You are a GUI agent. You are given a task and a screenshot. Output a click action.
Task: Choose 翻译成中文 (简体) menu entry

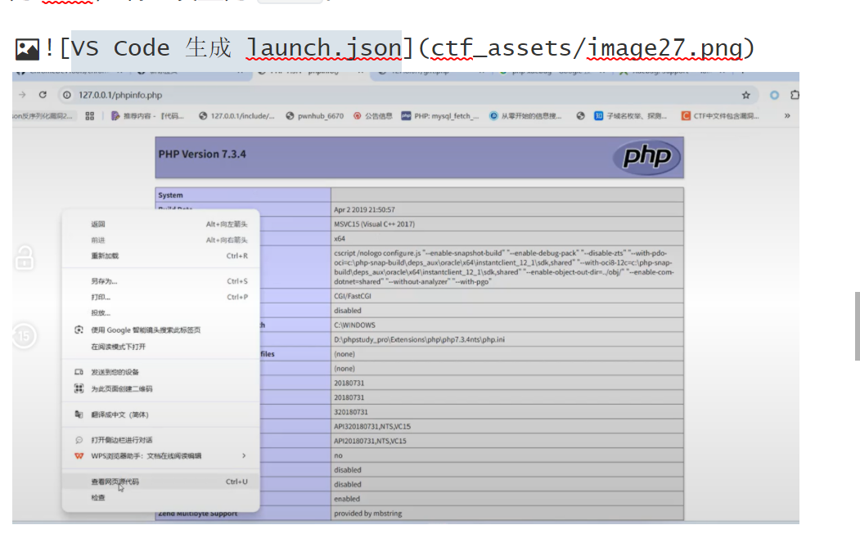click(x=160, y=415)
